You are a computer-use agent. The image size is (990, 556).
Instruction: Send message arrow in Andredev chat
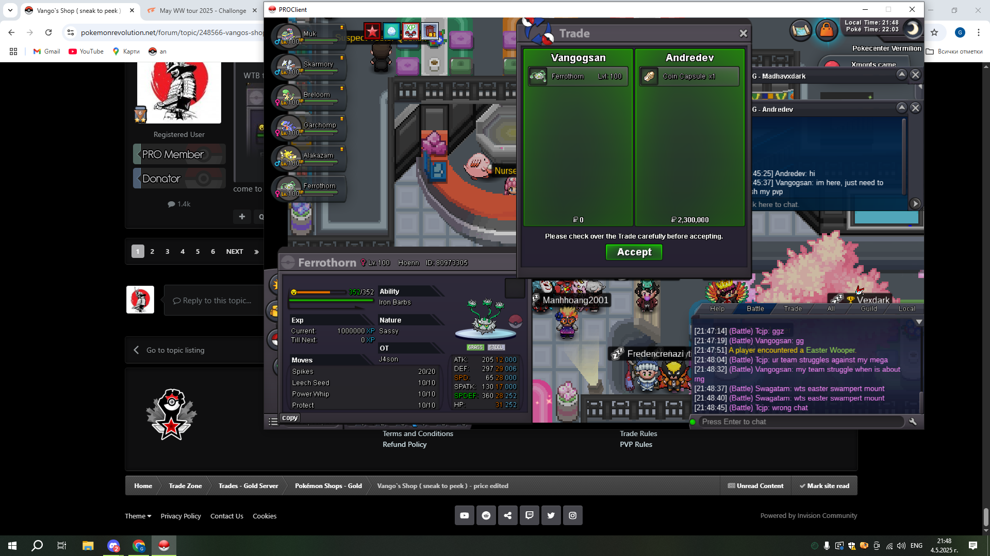(915, 204)
